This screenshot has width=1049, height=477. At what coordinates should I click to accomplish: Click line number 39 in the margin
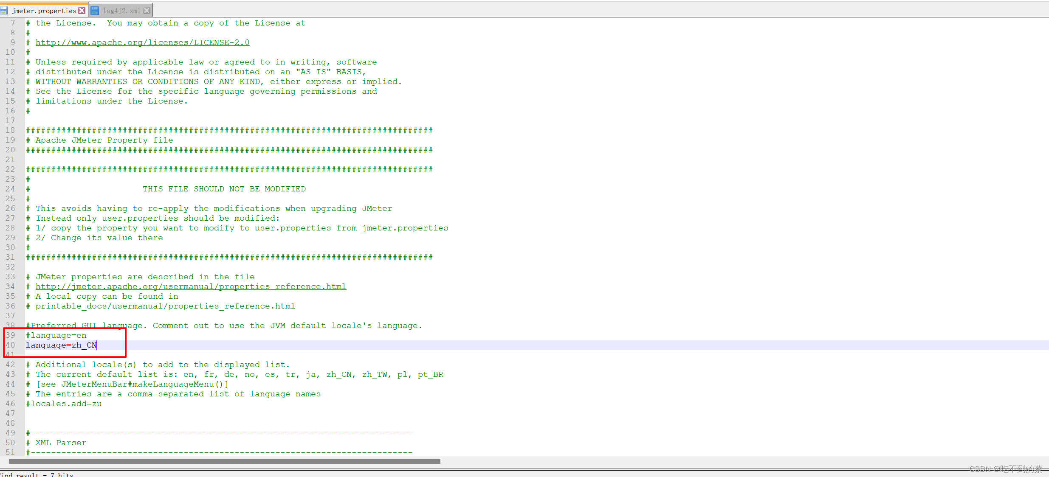[10, 335]
